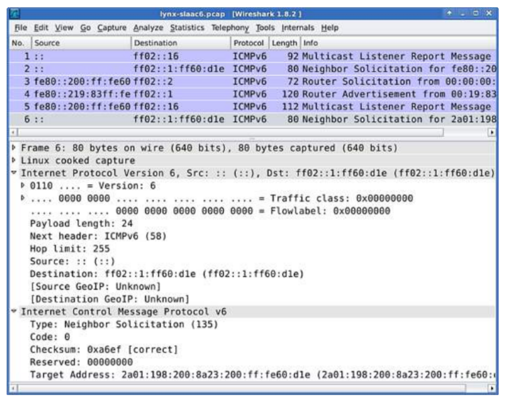Expand the Traffic class field
Image resolution: width=506 pixels, height=401 pixels.
click(x=24, y=198)
